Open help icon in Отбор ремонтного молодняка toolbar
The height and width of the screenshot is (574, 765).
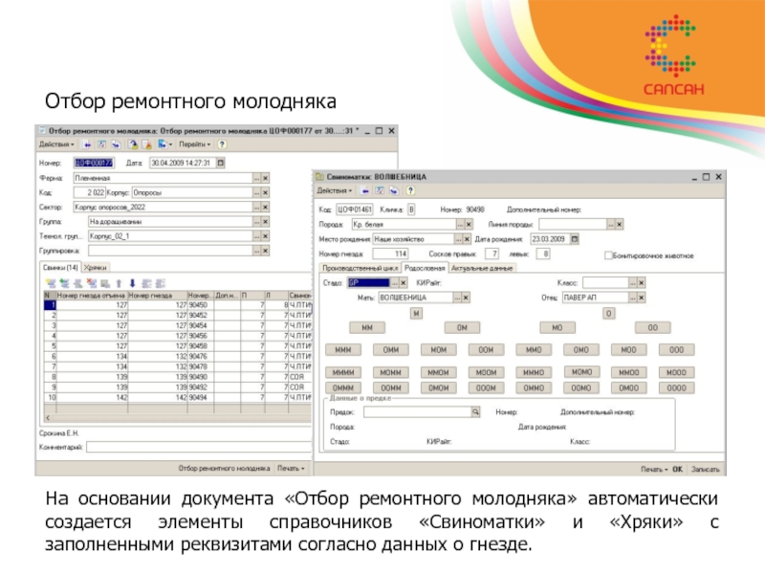point(222,144)
